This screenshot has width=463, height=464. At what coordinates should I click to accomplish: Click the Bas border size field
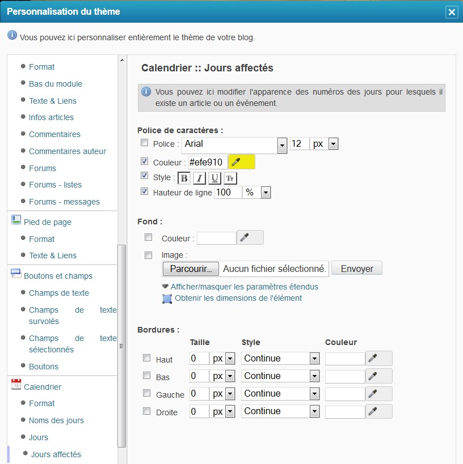[199, 376]
